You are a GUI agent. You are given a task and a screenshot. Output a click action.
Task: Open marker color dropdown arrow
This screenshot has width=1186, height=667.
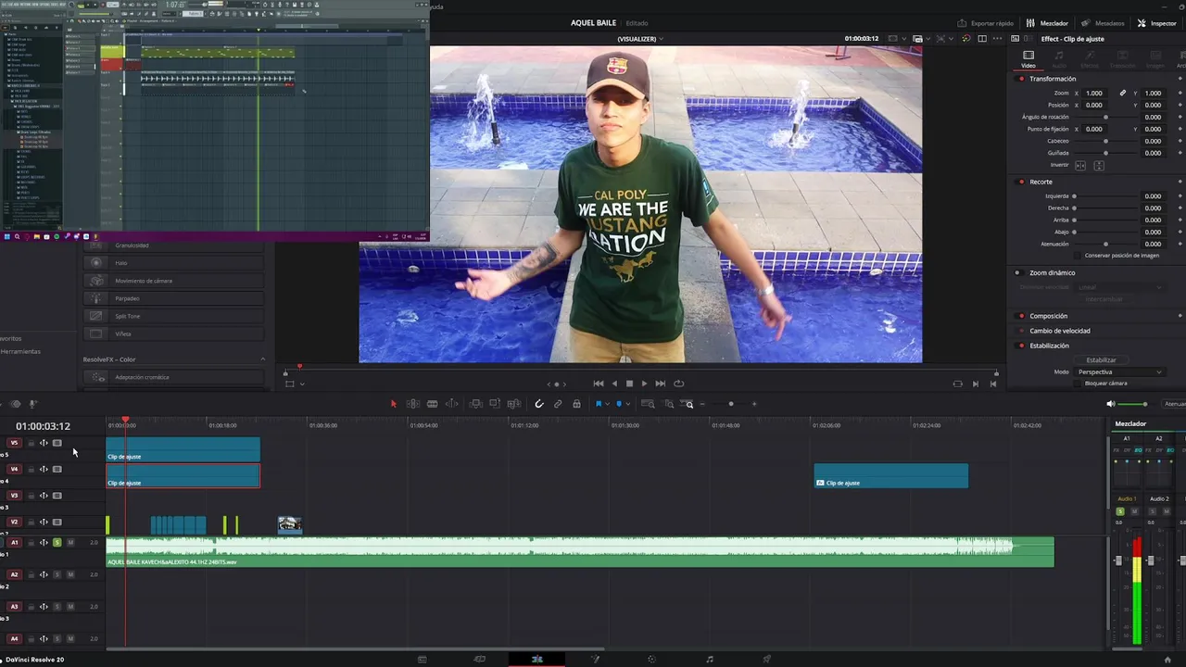(627, 404)
